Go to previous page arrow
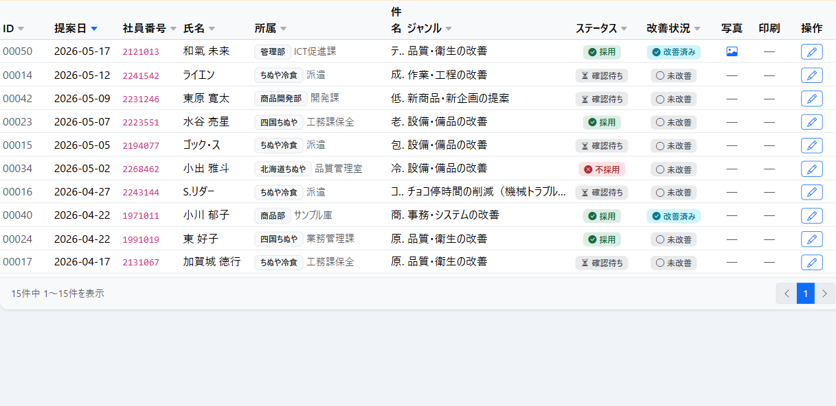 click(x=787, y=294)
